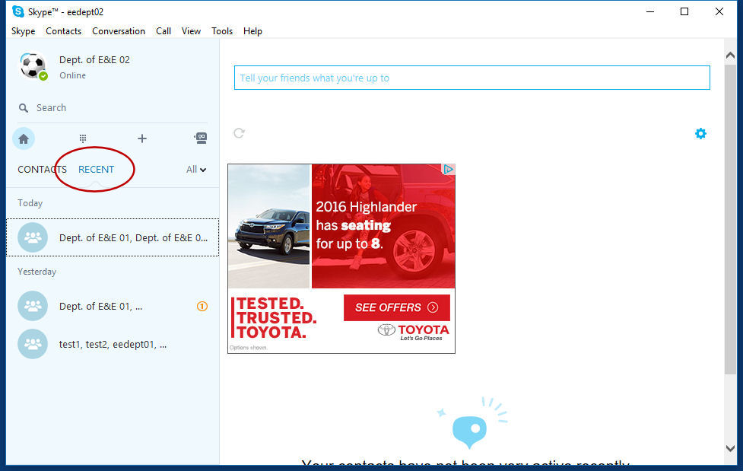Click the mood message input box
Image resolution: width=743 pixels, height=471 pixels.
point(472,78)
